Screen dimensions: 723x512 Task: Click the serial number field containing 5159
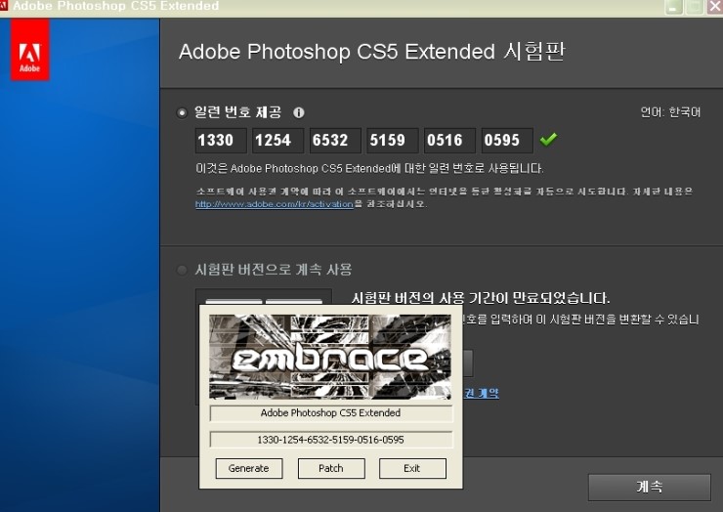pyautogui.click(x=393, y=141)
